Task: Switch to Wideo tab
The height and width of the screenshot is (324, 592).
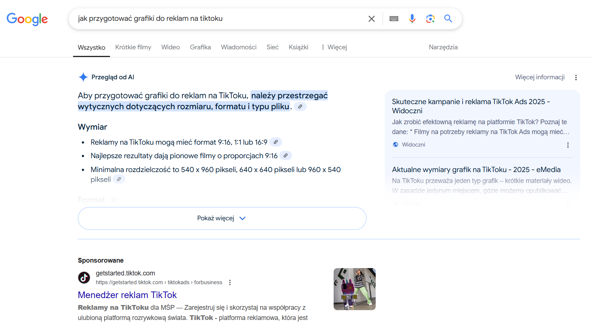Action: tap(171, 47)
